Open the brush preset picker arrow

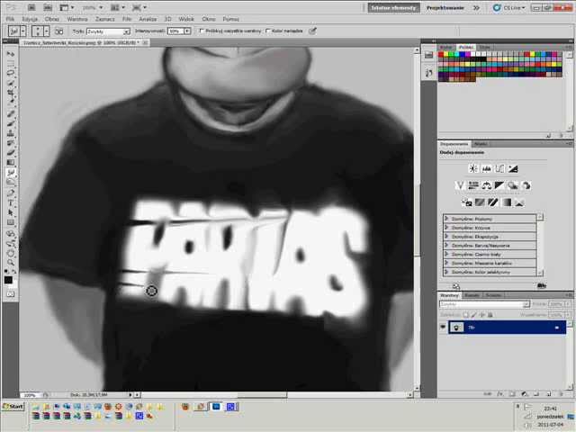[x=46, y=31]
